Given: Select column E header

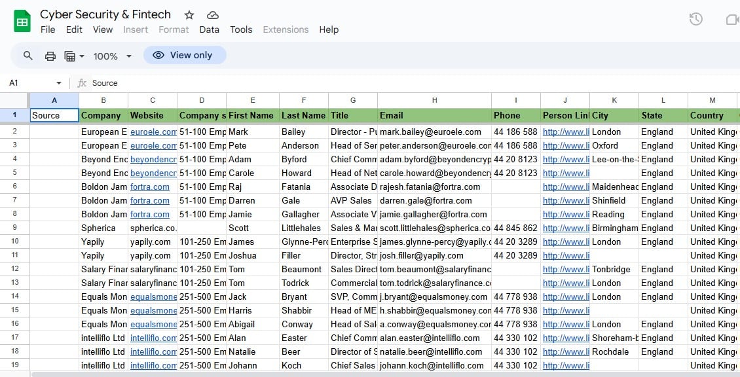Looking at the screenshot, I should (252, 100).
